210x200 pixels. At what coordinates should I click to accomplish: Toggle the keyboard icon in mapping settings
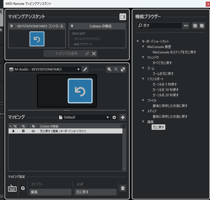(x=12, y=188)
